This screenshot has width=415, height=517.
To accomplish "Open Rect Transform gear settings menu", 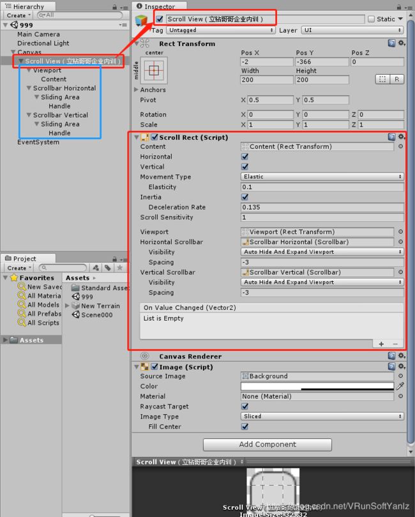I will 402,43.
